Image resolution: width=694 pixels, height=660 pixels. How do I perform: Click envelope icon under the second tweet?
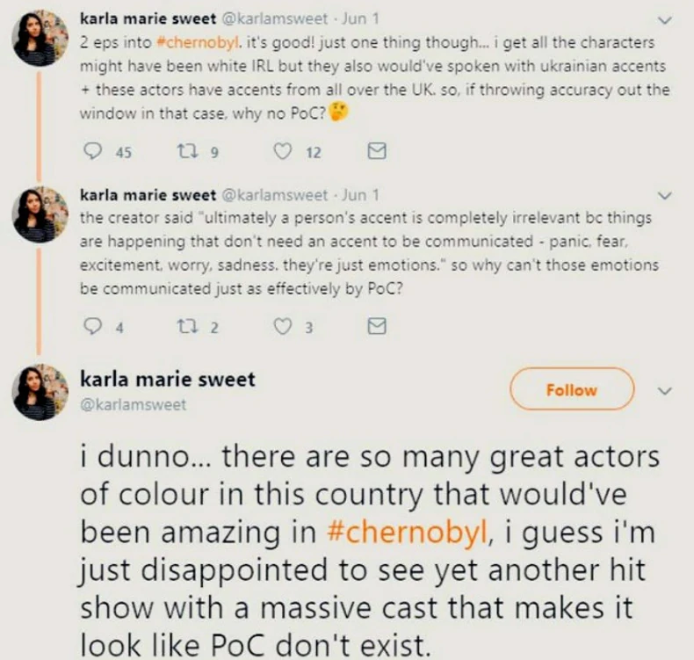coord(376,327)
